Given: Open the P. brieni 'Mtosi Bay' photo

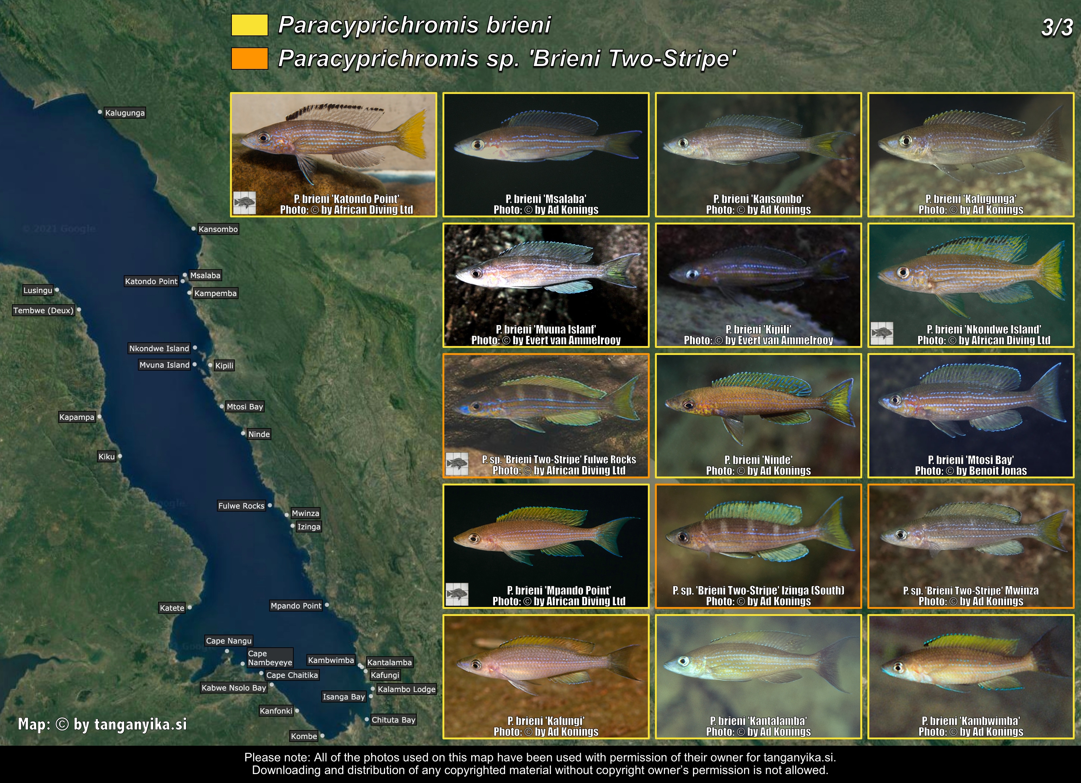Looking at the screenshot, I should click(x=971, y=415).
